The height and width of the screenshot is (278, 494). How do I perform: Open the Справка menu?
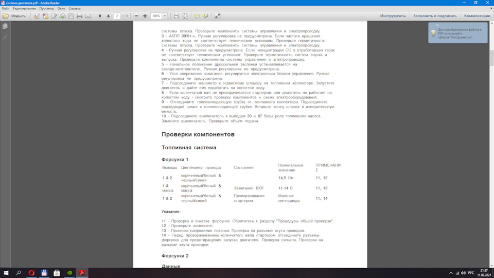coord(74,9)
